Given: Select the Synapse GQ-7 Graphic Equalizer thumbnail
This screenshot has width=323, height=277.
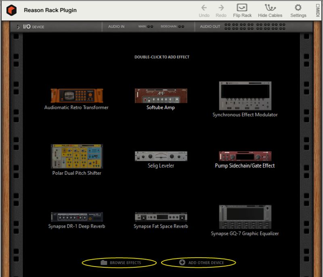Looking at the screenshot, I should (x=245, y=217).
